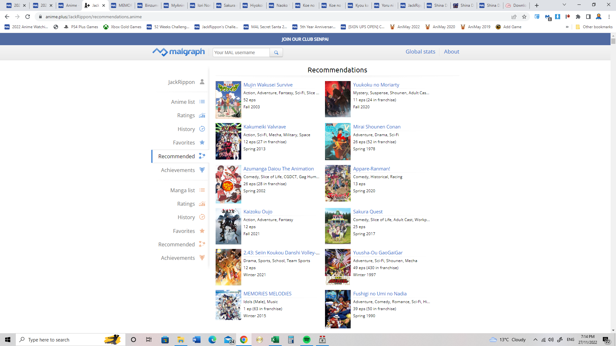Click the JOIN OUR CLUB SENPAI banner
This screenshot has width=616, height=346.
(x=305, y=39)
